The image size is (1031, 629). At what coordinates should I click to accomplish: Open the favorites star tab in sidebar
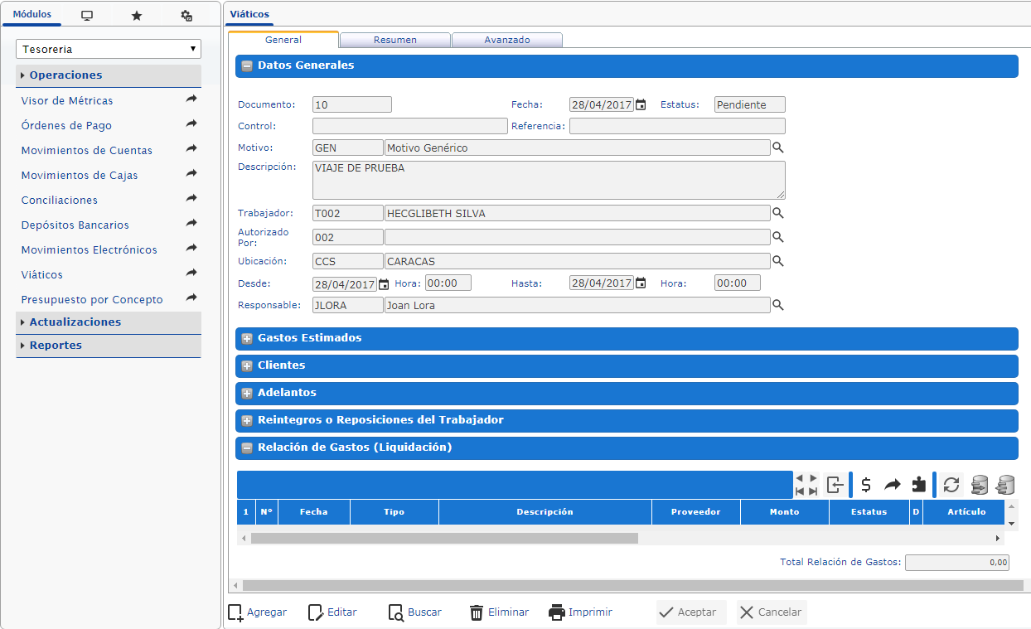point(137,16)
